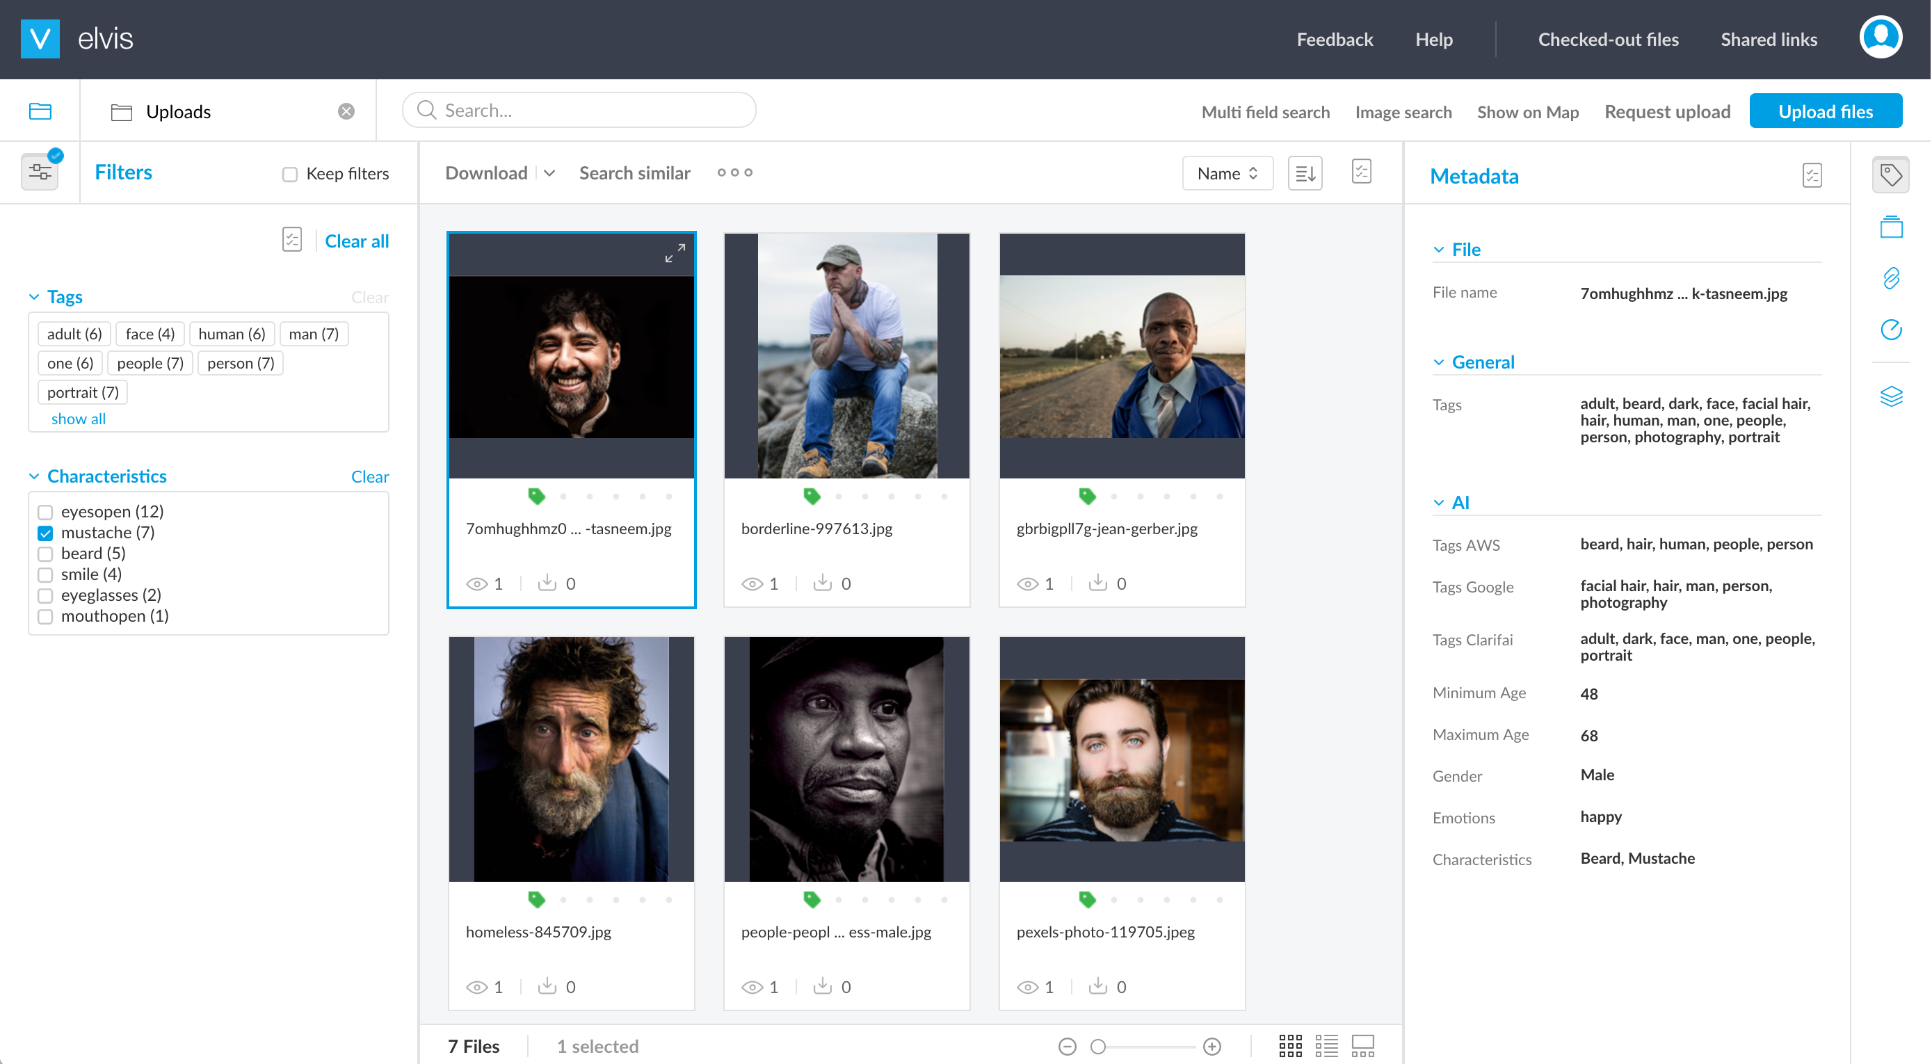Check the Keep filters checkbox
Viewport: 1932px width, 1064px height.
coord(287,172)
